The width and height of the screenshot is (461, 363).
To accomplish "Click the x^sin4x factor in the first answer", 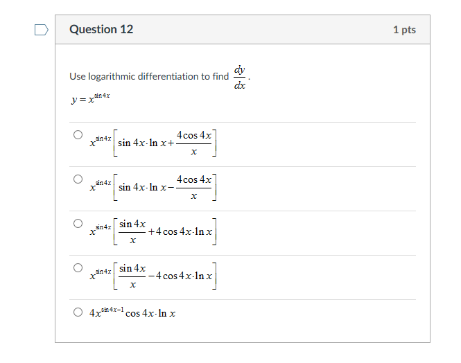I will (x=101, y=142).
